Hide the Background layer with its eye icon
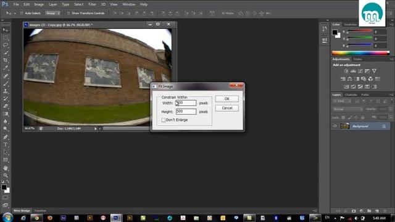This screenshot has height=222, width=395. pos(335,126)
